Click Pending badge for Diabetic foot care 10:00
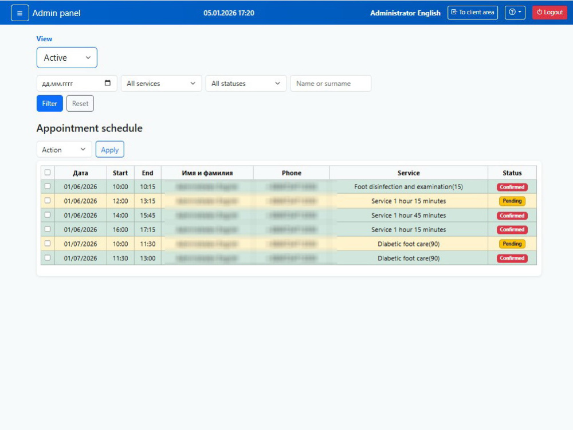Viewport: 573px width, 430px height. tap(512, 244)
